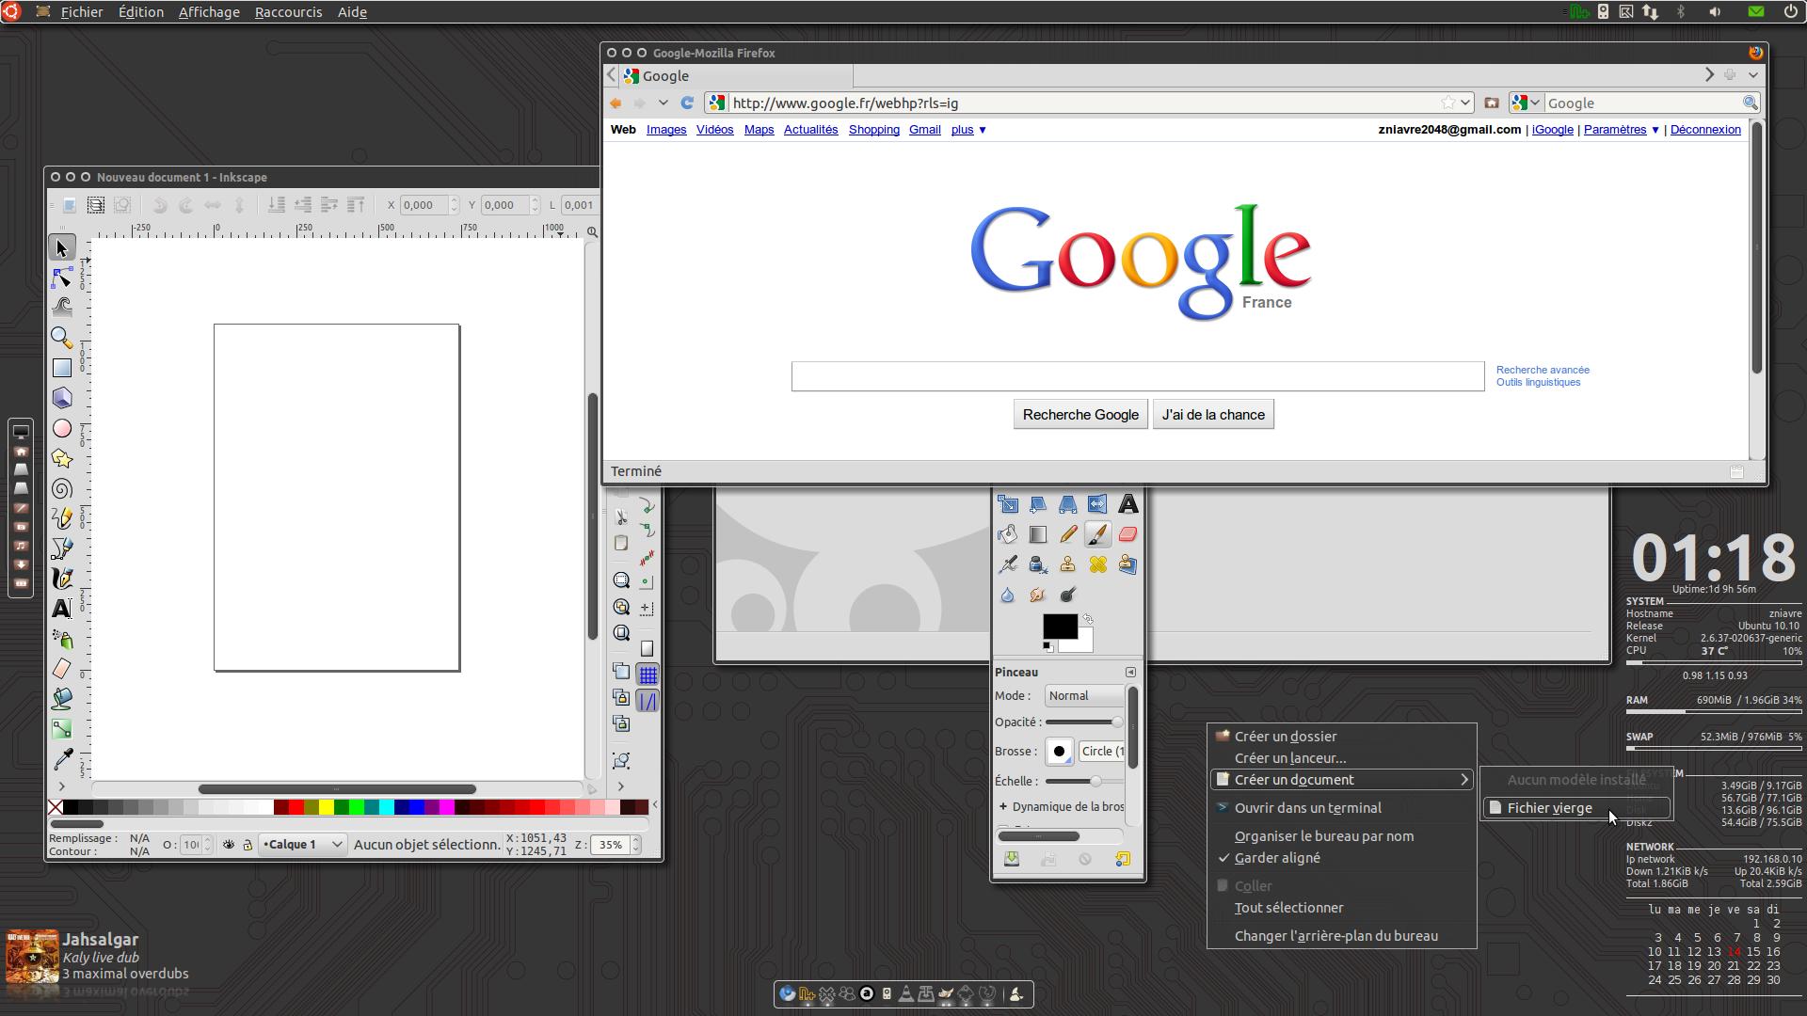This screenshot has height=1016, width=1807.
Task: Open the Fichier menu
Action: (x=82, y=11)
